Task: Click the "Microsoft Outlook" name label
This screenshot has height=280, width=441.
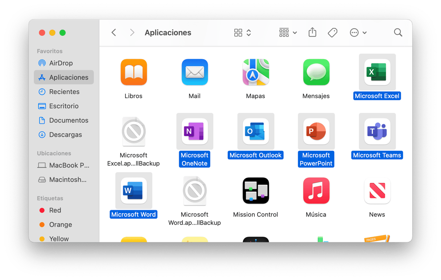Action: [x=256, y=155]
